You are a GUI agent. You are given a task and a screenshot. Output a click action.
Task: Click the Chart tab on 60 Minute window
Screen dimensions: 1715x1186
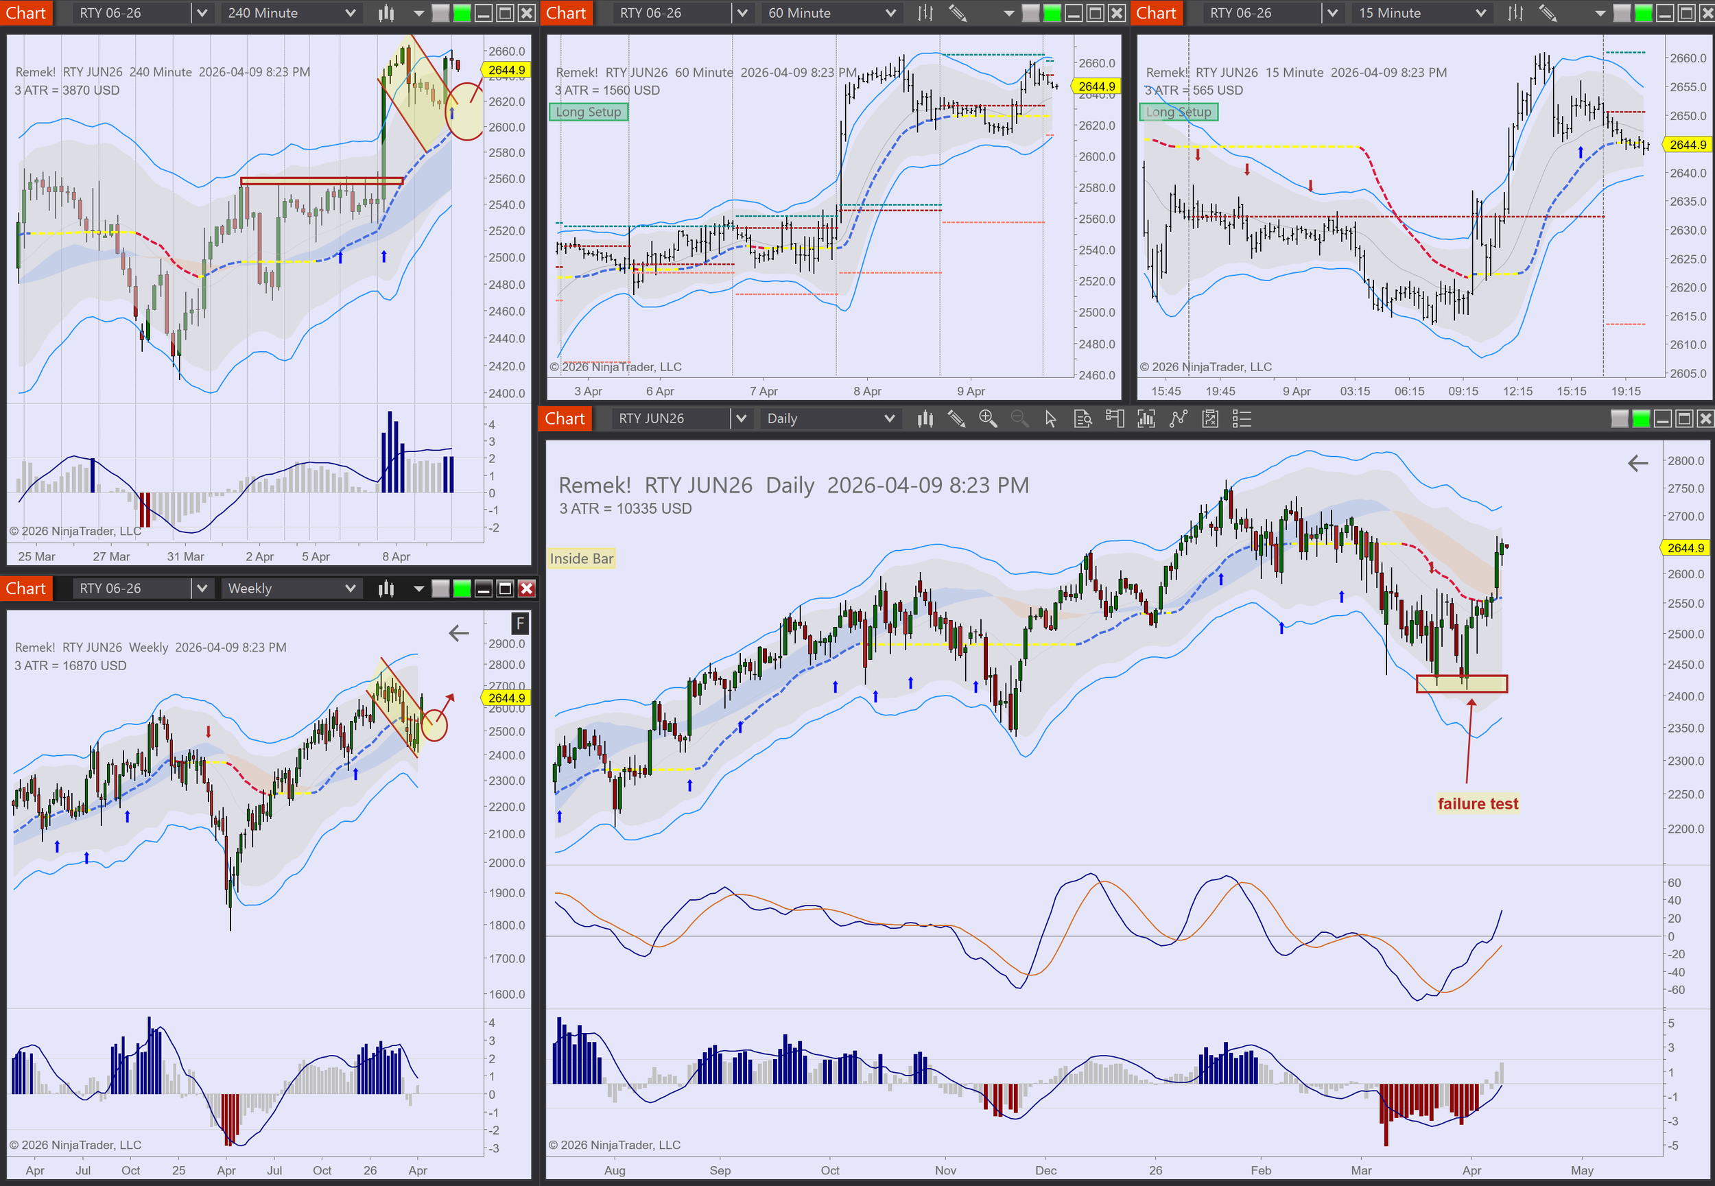(x=565, y=12)
